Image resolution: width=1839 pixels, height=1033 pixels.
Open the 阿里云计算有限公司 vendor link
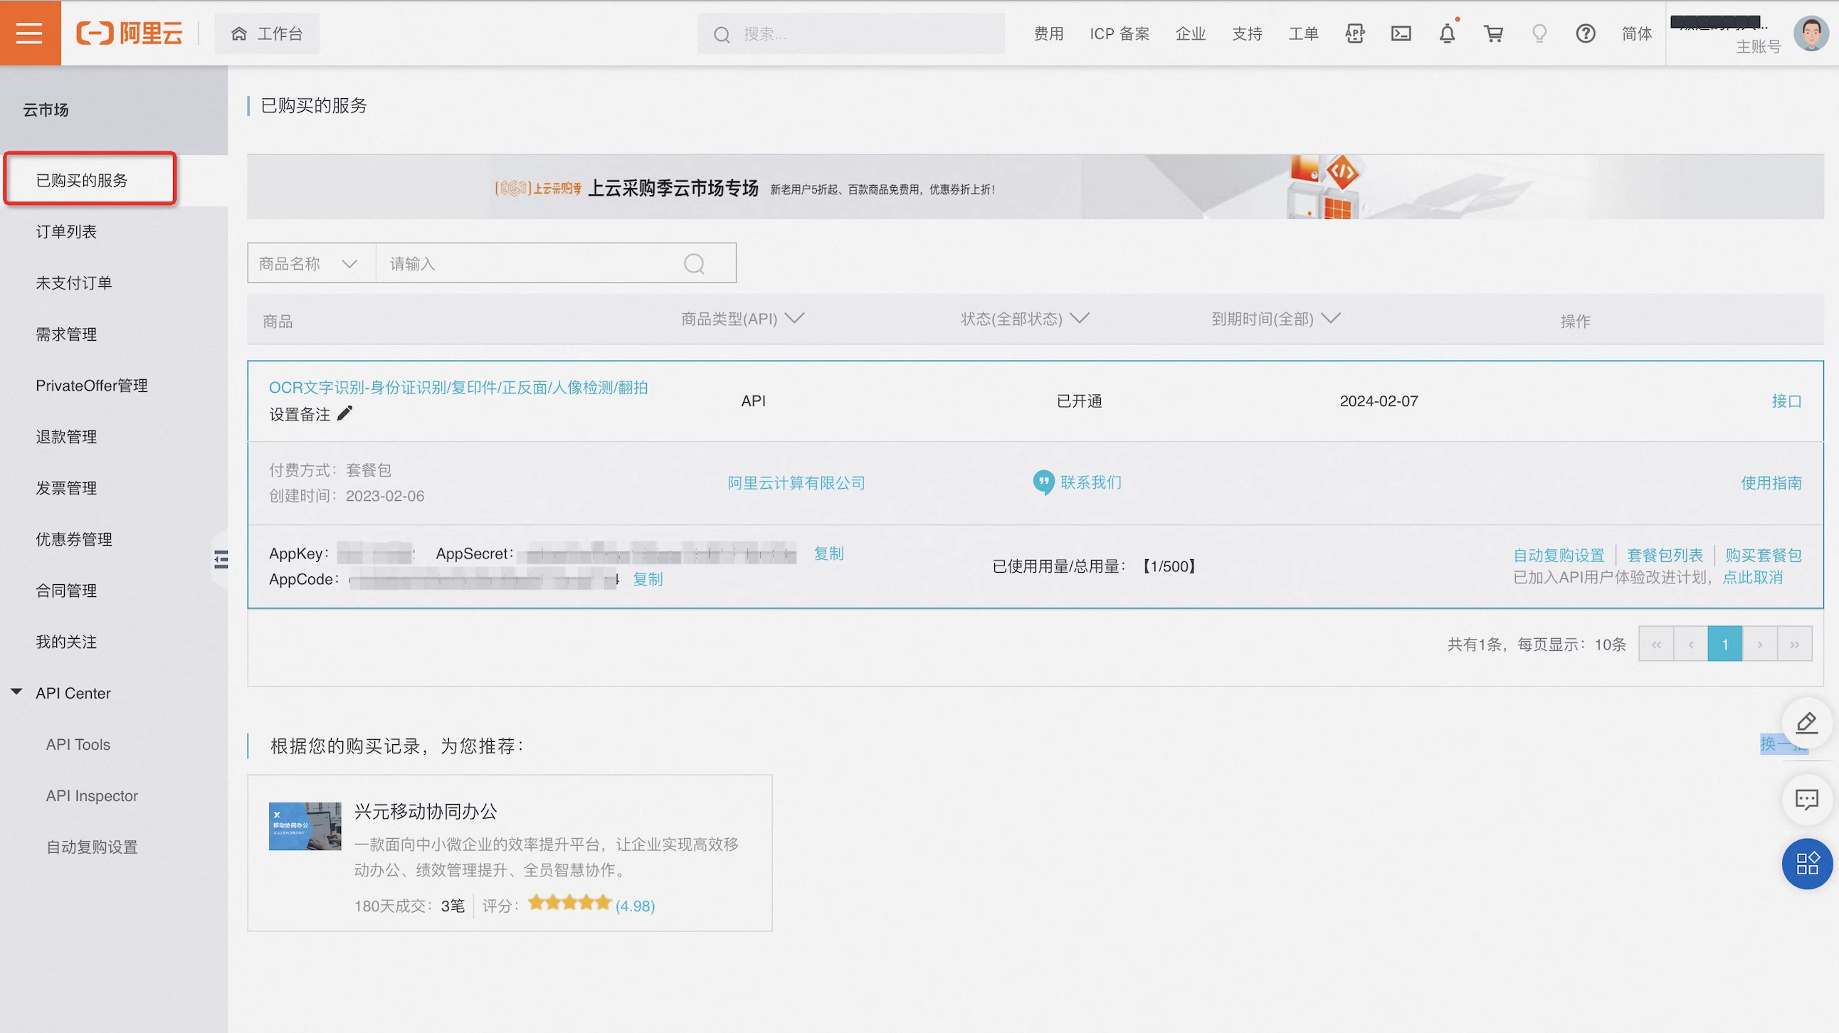796,483
